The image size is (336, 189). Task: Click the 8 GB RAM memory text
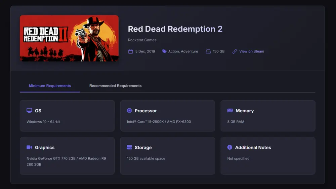click(236, 122)
